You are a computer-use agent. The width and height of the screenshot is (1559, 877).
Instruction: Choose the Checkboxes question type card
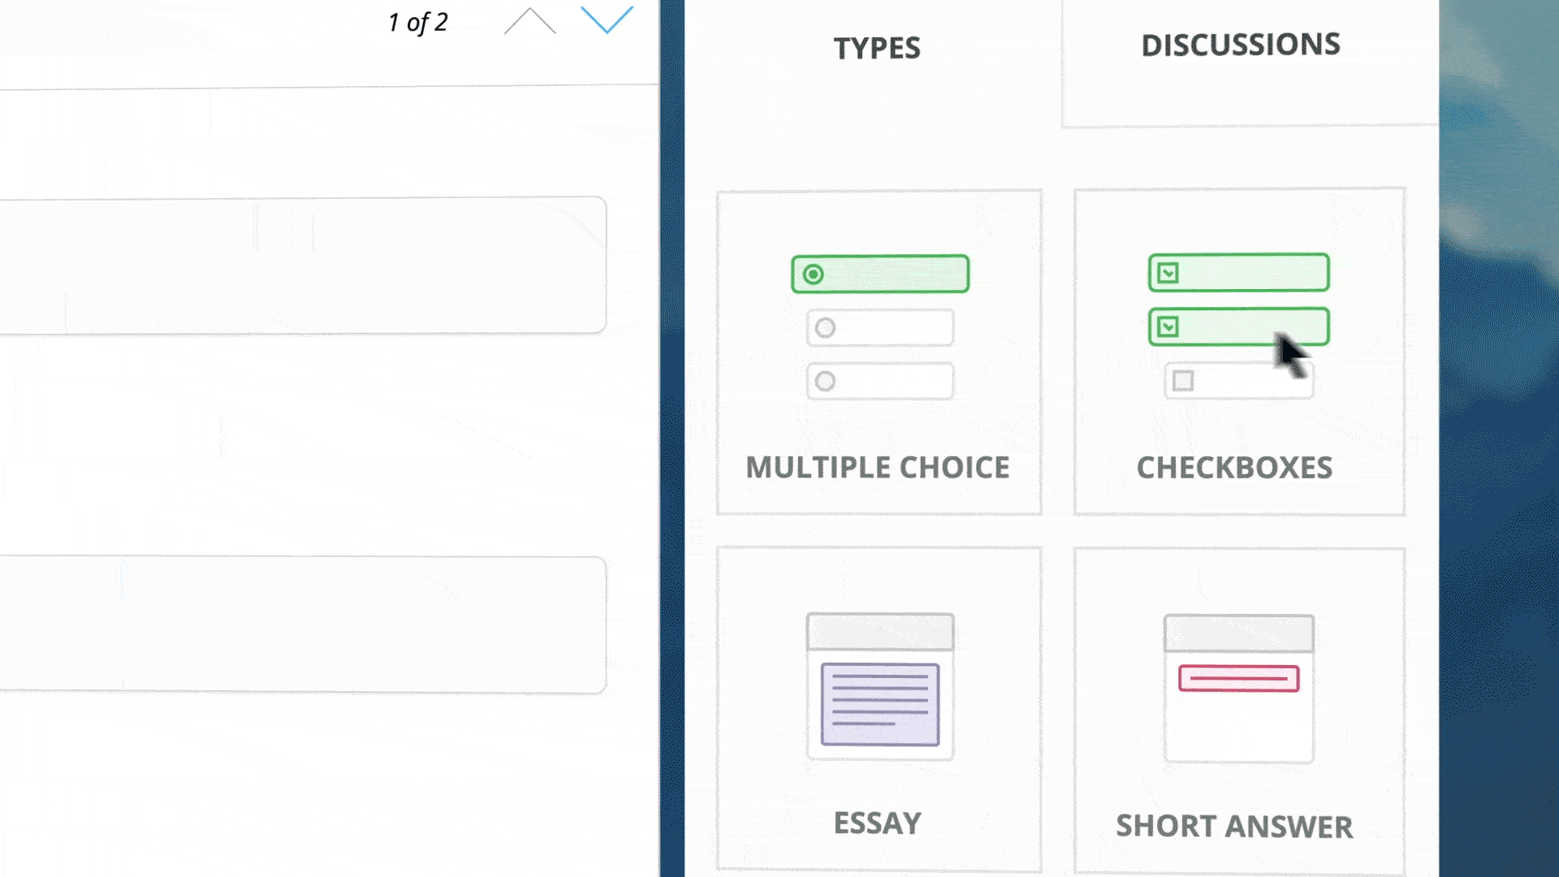point(1239,352)
